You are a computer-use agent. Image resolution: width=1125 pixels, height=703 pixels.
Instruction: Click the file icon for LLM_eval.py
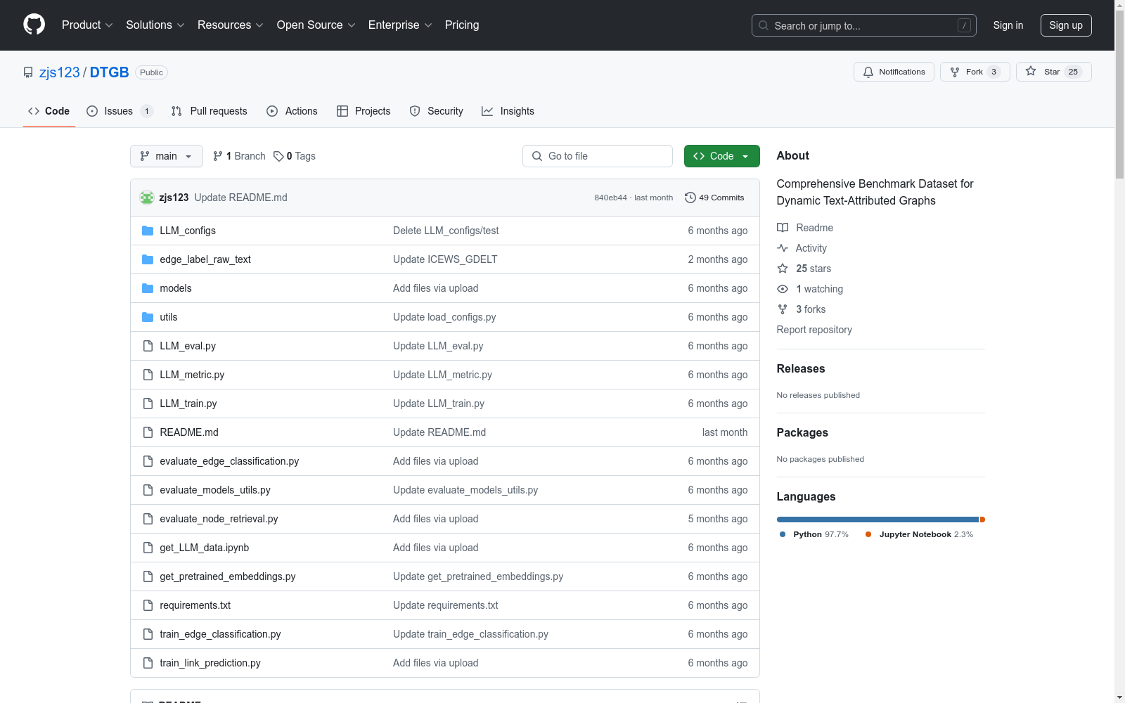(x=148, y=346)
